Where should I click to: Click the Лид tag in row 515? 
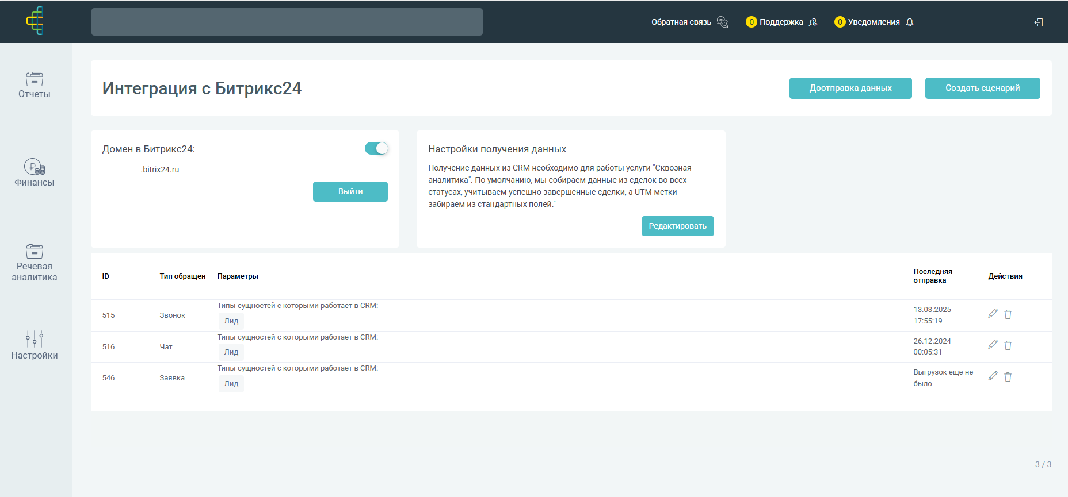tap(231, 321)
